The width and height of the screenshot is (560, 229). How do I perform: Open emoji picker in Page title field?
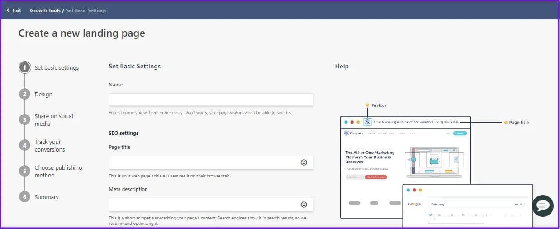[x=304, y=162]
